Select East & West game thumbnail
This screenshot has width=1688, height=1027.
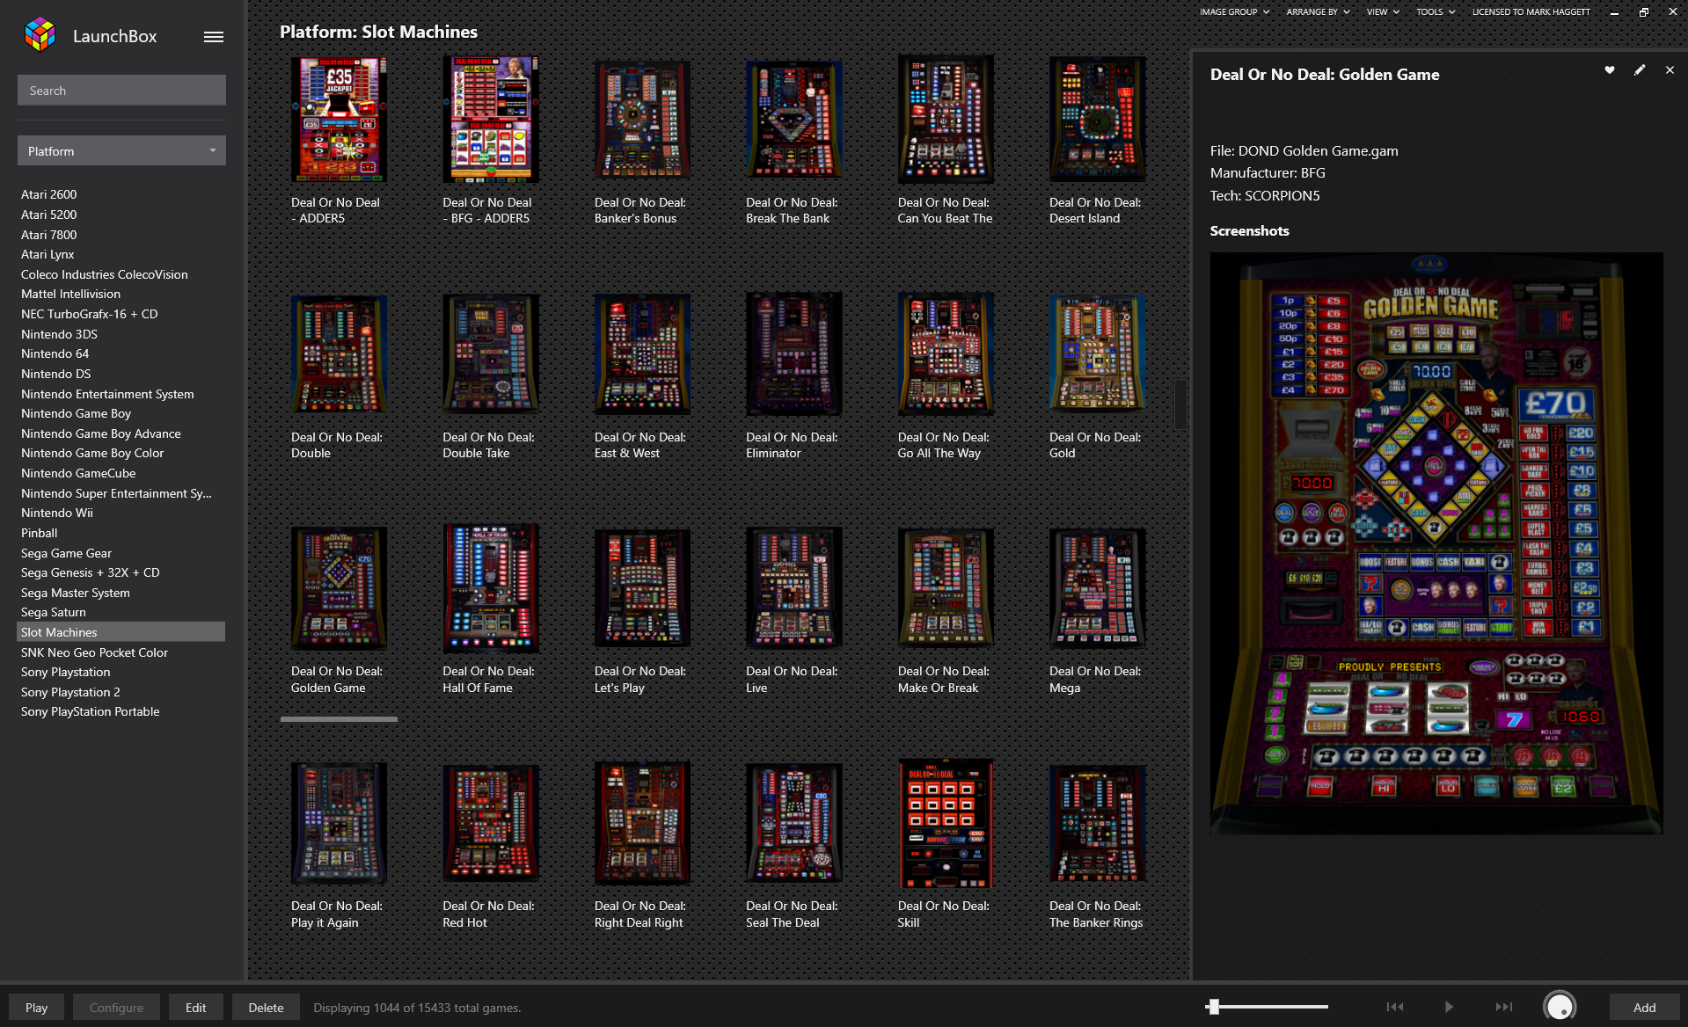pyautogui.click(x=642, y=354)
